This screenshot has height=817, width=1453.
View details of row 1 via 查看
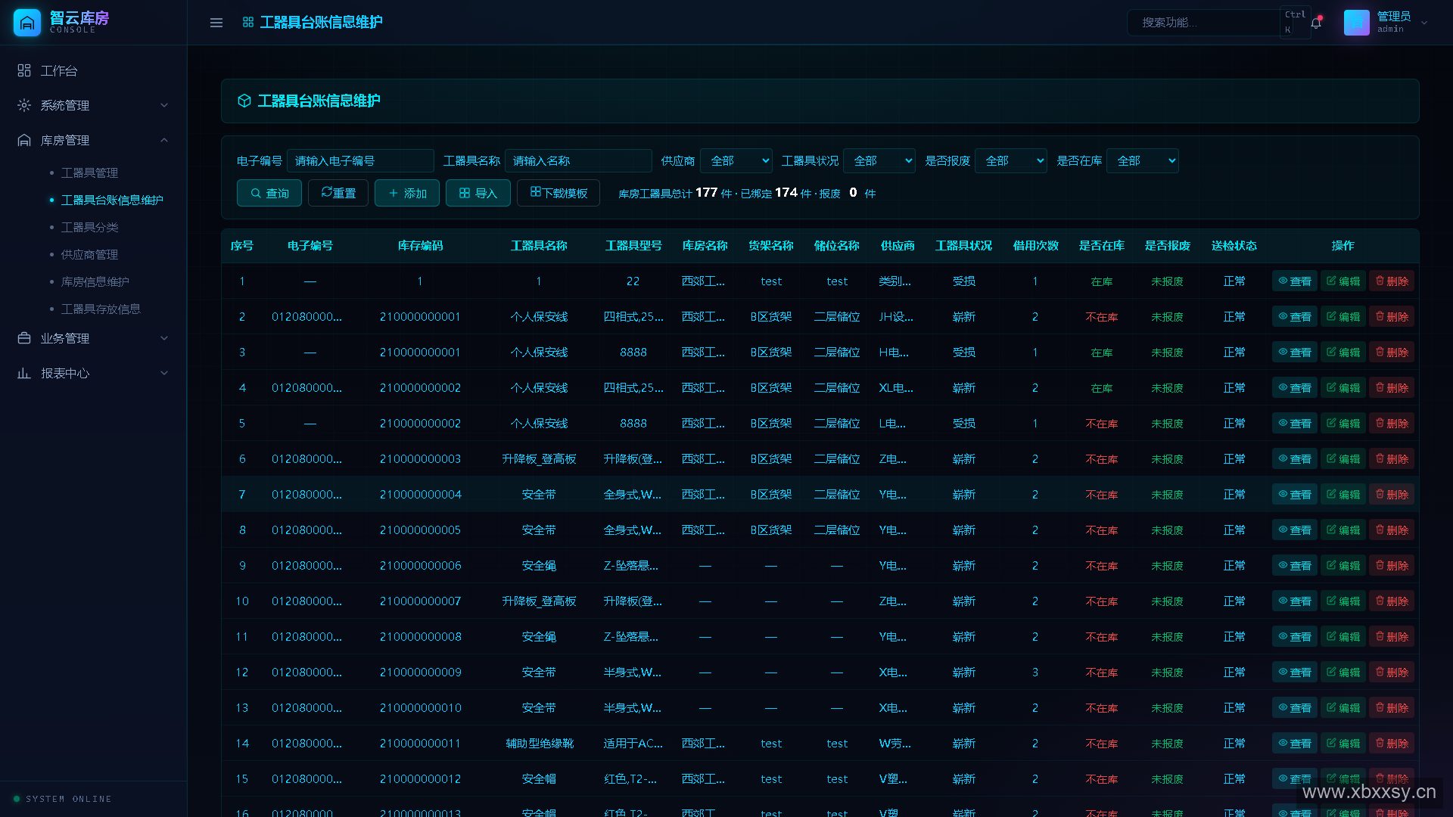click(1295, 281)
